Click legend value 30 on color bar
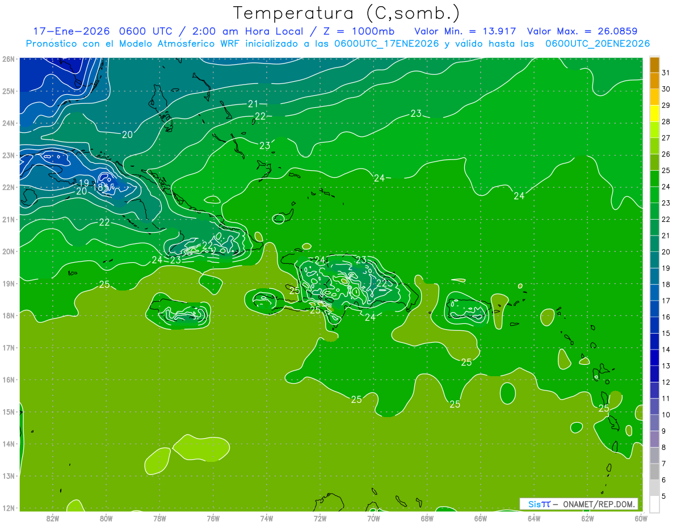This screenshot has height=526, width=681. coord(666,89)
